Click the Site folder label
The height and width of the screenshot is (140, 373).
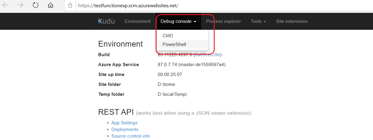coord(110,84)
